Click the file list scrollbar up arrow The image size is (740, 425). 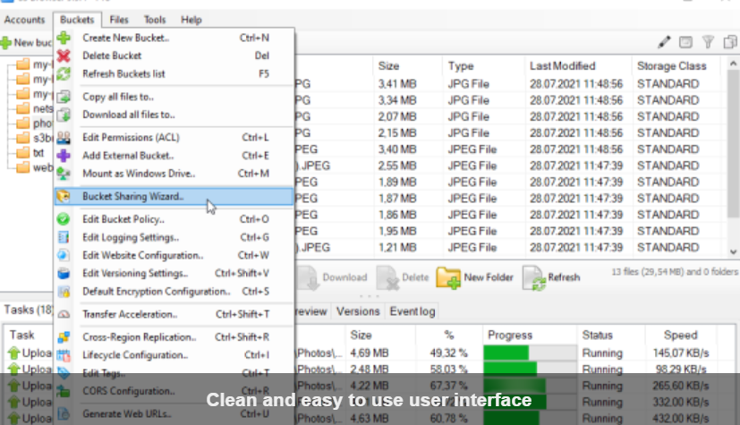(x=732, y=65)
